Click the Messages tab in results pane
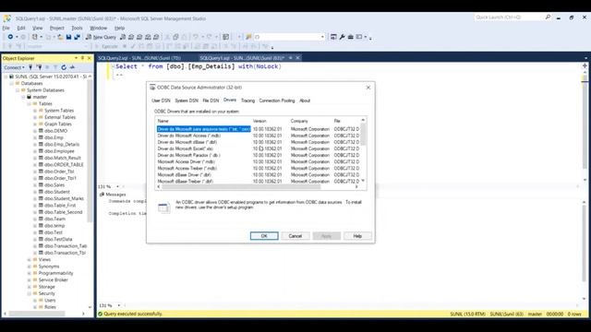The width and height of the screenshot is (591, 332). (113, 195)
